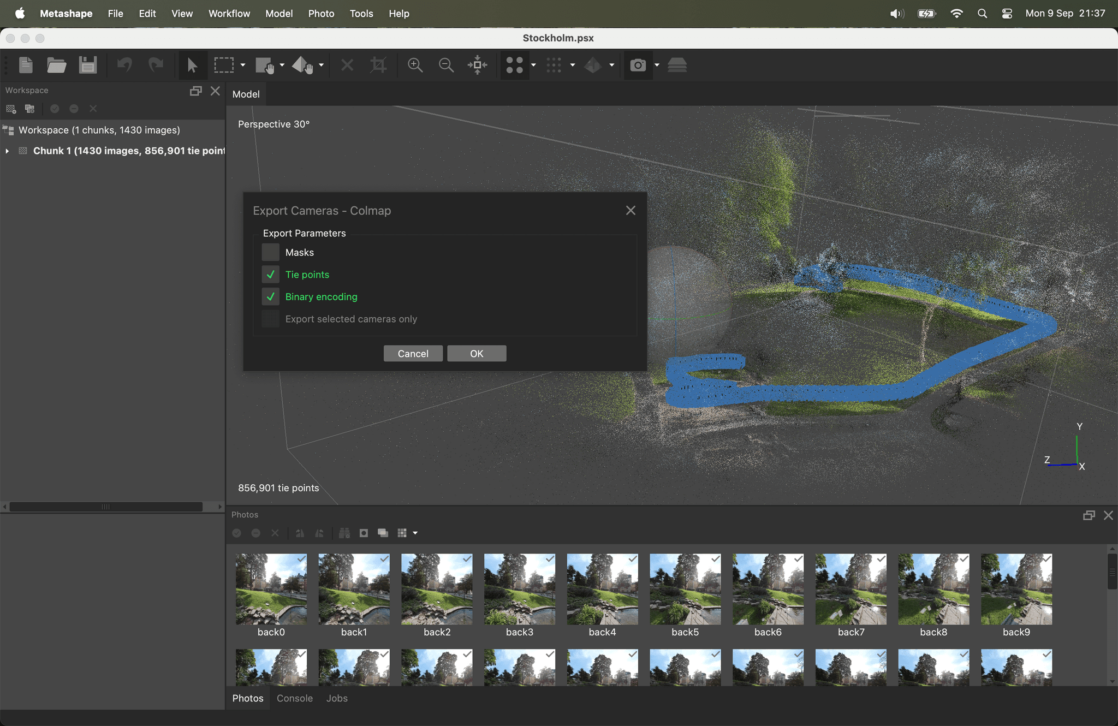Expand Chunk 1 in the Workspace tree
The image size is (1118, 726).
[x=8, y=151]
